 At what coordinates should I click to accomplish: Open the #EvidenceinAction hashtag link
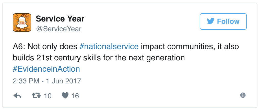pos(46,69)
